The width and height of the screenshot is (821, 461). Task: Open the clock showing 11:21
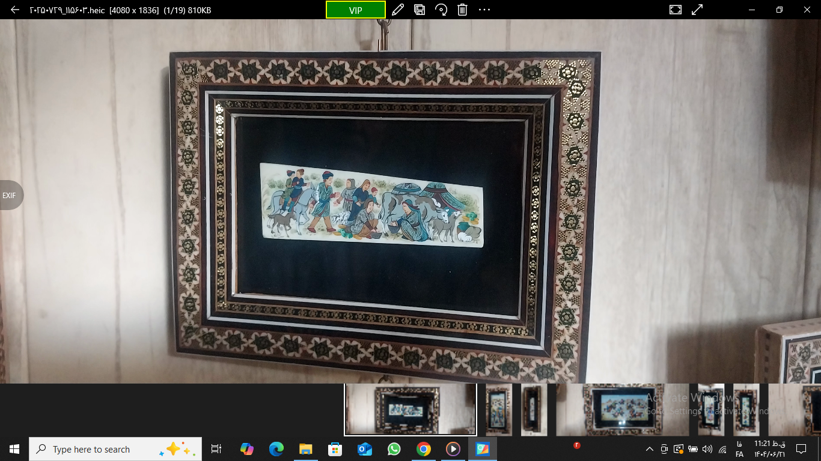pyautogui.click(x=770, y=449)
